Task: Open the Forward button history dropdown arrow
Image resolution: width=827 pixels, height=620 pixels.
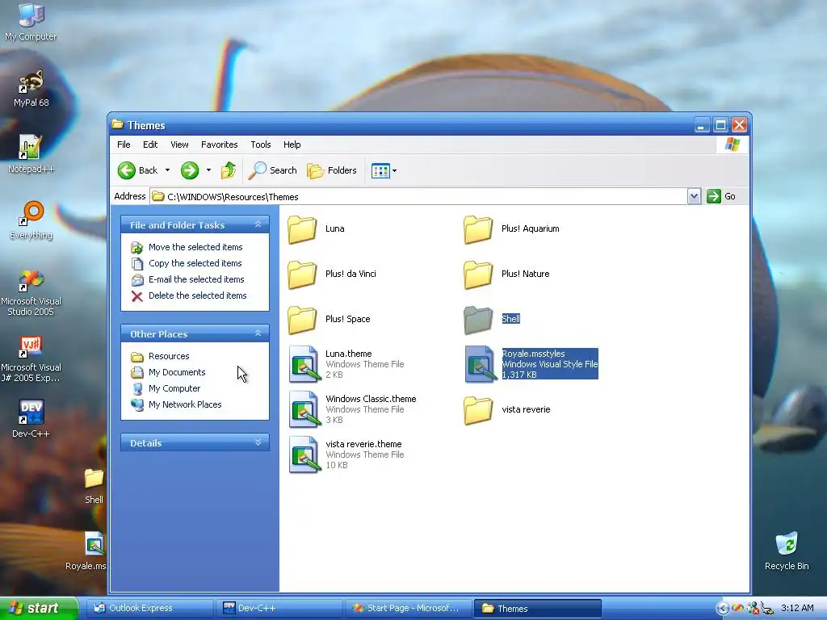Action: (209, 170)
